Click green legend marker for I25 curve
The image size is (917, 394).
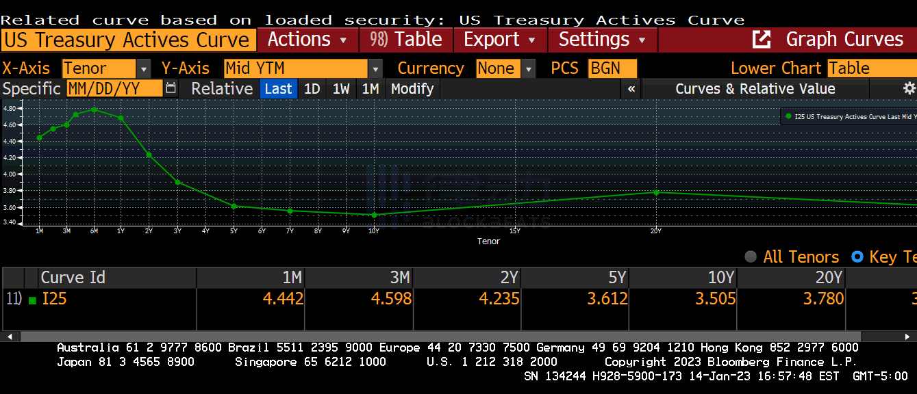(789, 117)
